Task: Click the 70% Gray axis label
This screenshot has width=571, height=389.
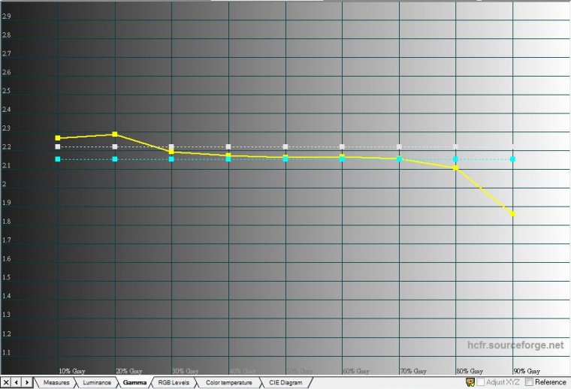Action: (x=413, y=371)
